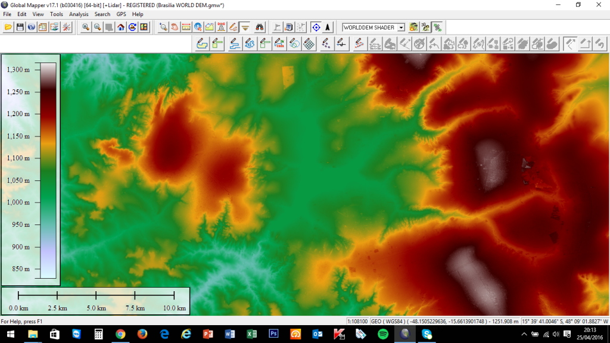Open the GPS menu
Image resolution: width=610 pixels, height=343 pixels.
[122, 14]
